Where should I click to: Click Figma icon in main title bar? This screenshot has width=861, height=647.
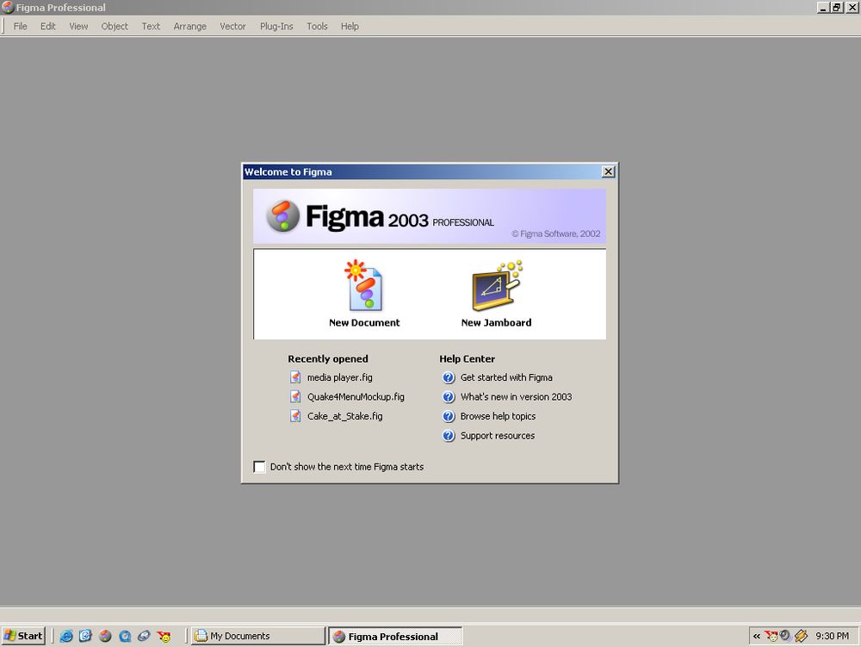(8, 7)
